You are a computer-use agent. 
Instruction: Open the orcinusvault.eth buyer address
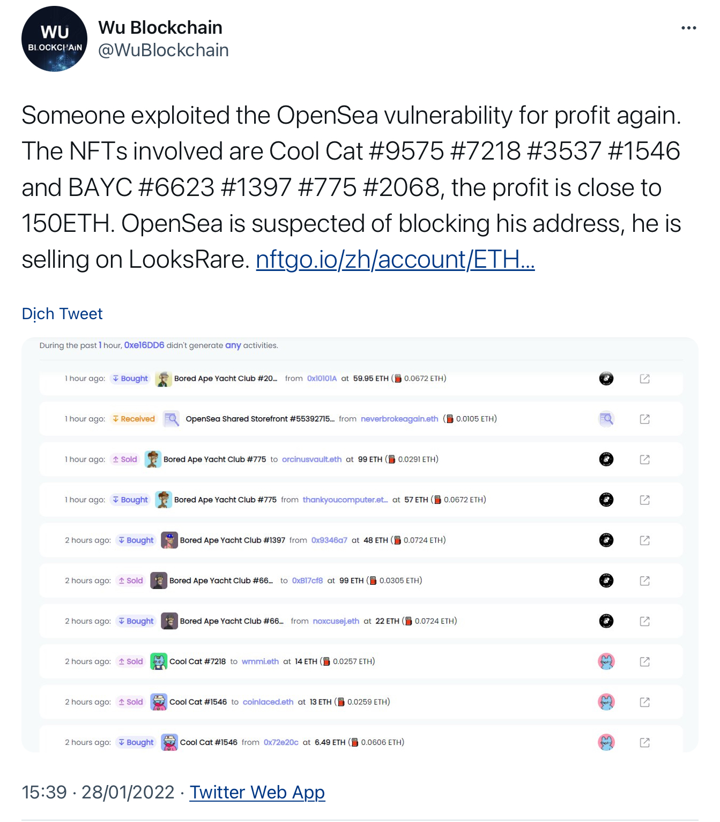pos(311,459)
